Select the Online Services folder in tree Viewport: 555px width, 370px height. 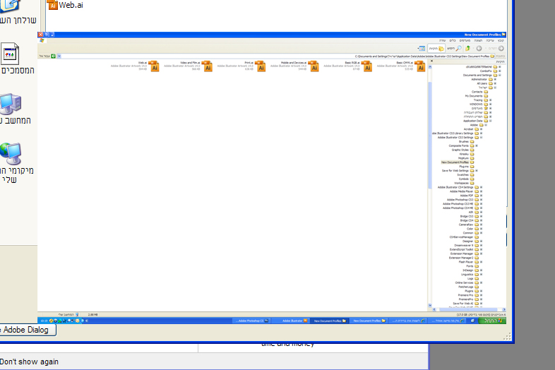pyautogui.click(x=467, y=283)
